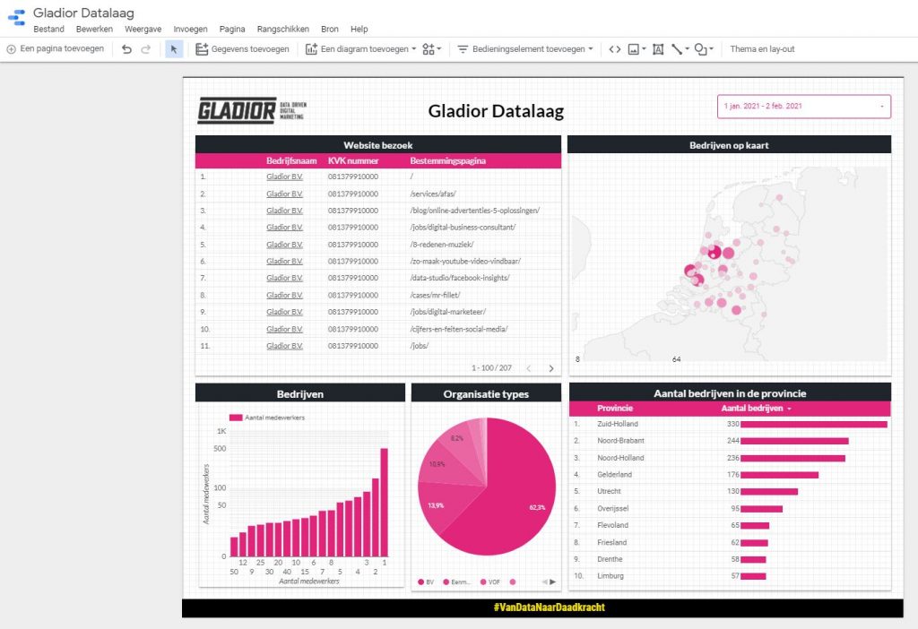Click the Gegevens toevoegen add-data button
The height and width of the screenshot is (629, 918).
(242, 49)
